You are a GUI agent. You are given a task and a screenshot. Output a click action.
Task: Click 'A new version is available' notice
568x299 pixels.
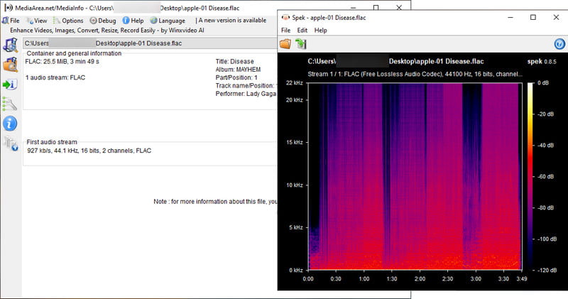tap(232, 21)
